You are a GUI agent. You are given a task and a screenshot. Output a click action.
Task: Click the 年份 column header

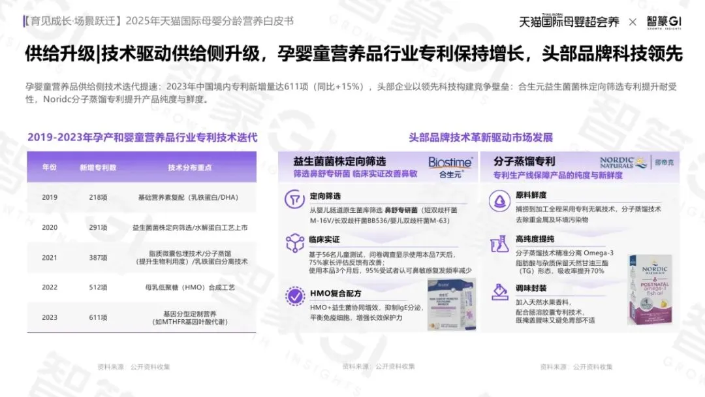[50, 167]
